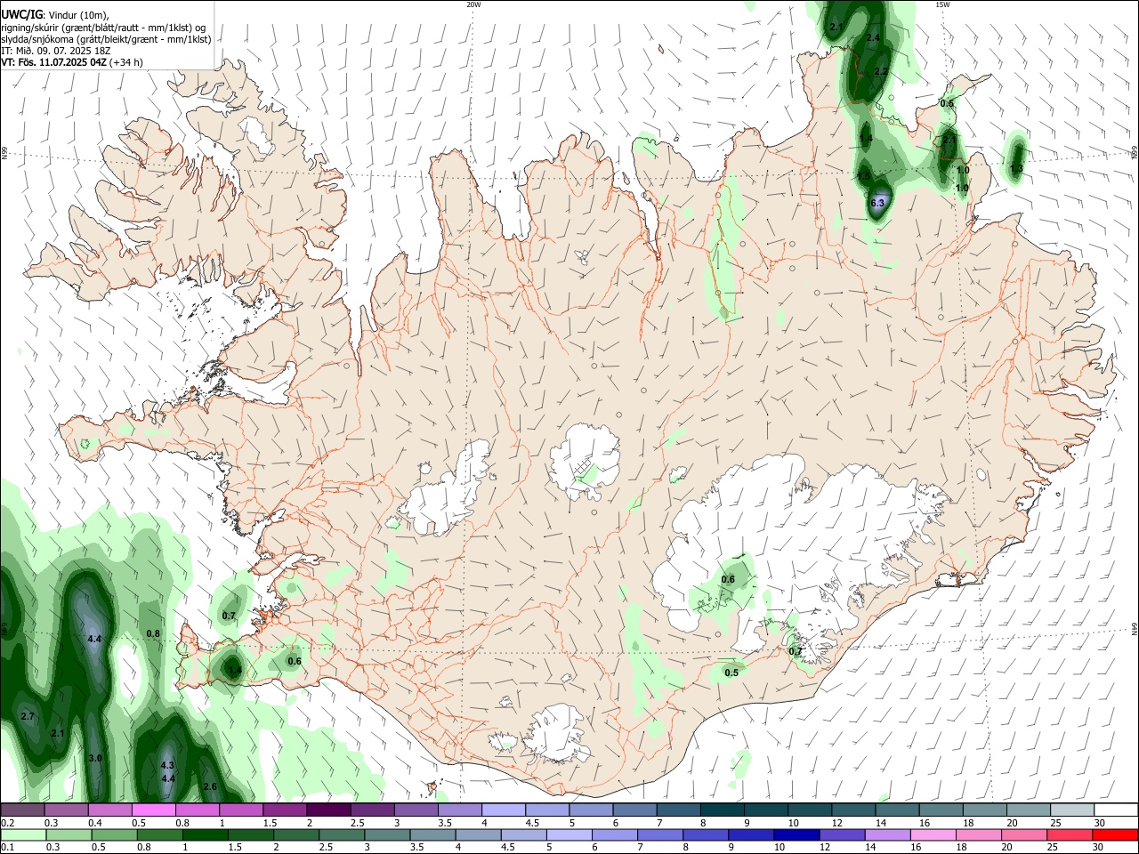Select the 'IT: Mið. 09. 07. 2025 18Z' line
Screen dimensions: 1139x854
[x=55, y=51]
